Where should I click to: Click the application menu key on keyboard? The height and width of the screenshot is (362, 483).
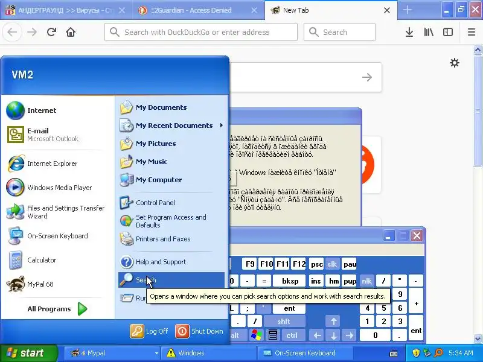(273, 335)
